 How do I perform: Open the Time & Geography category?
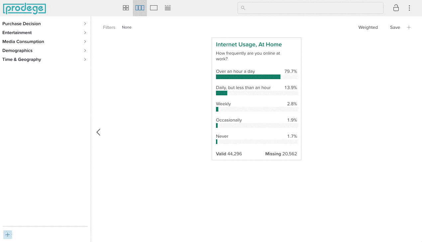(85, 60)
